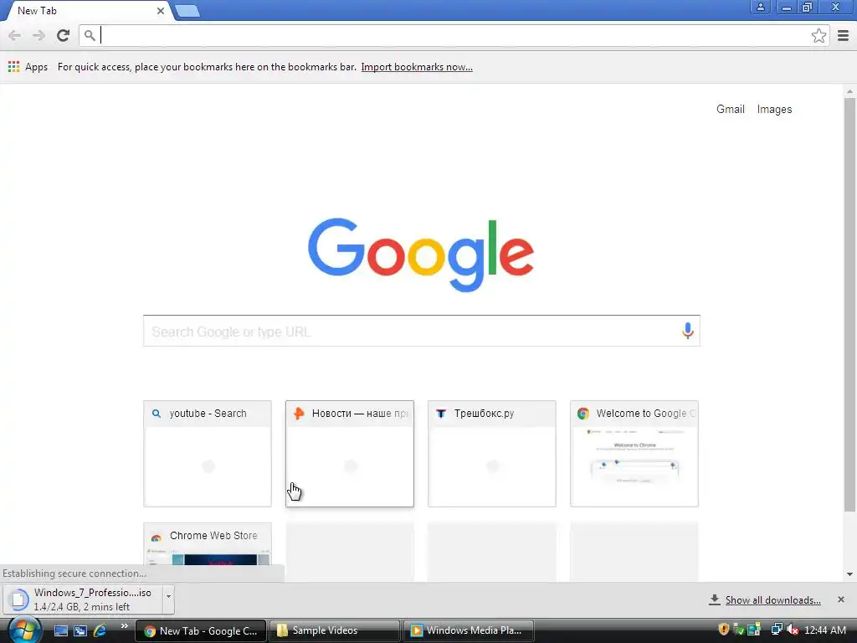This screenshot has height=643, width=857.
Task: Focus the address bar
Action: tap(454, 36)
